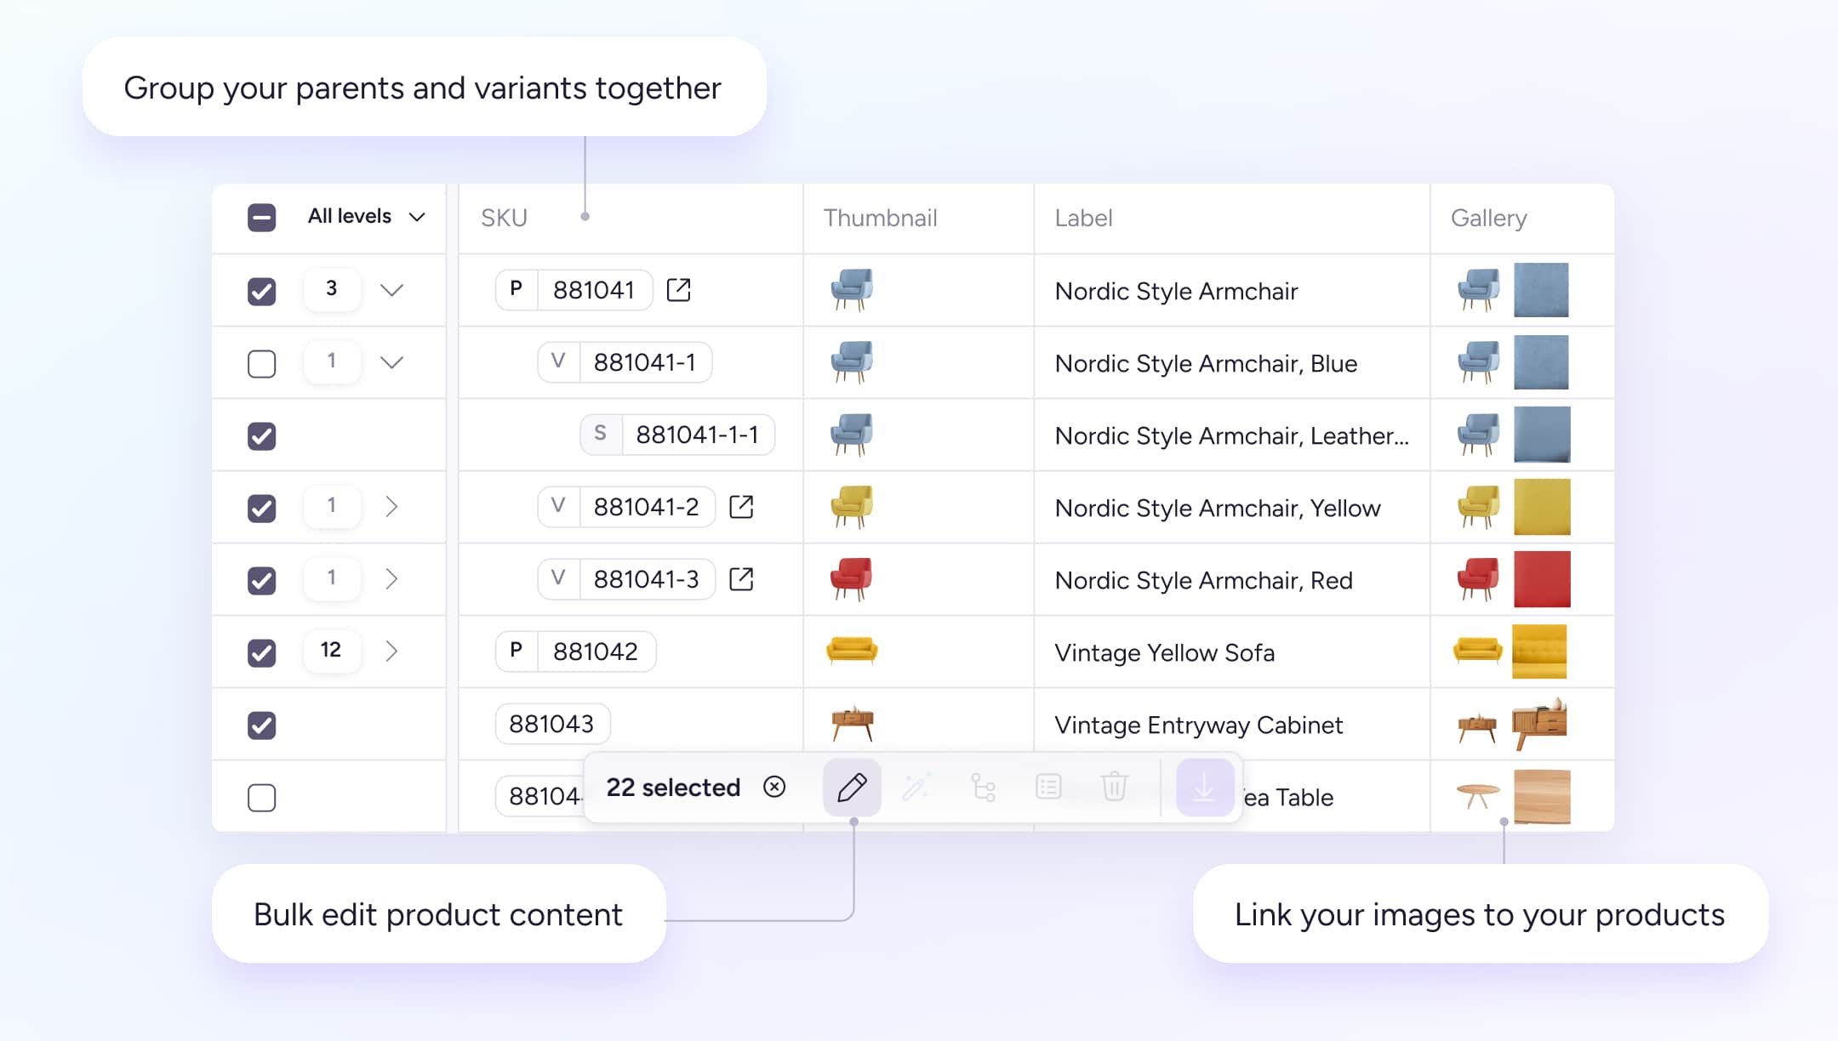Uncheck the Vintage Entryway Cabinet row checkbox
The image size is (1838, 1041).
click(261, 725)
